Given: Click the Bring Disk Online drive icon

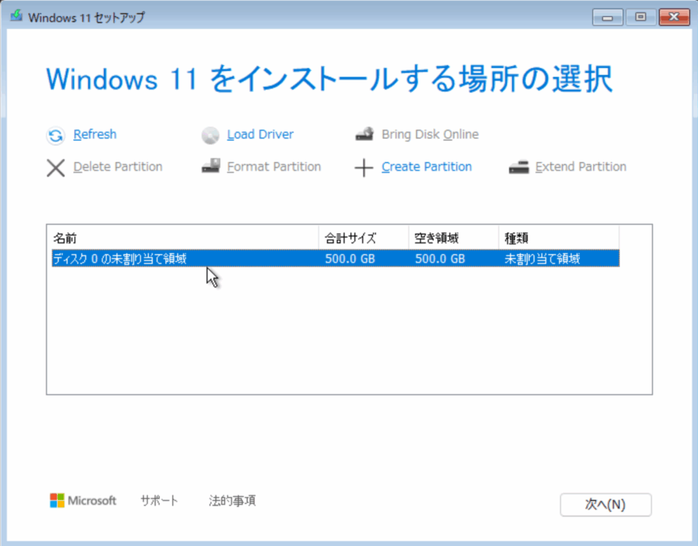Looking at the screenshot, I should click(365, 135).
